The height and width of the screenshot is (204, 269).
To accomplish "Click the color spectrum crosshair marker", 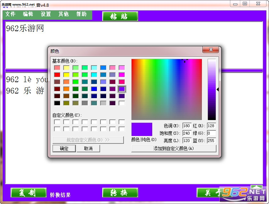I will pyautogui.click(x=185, y=60).
